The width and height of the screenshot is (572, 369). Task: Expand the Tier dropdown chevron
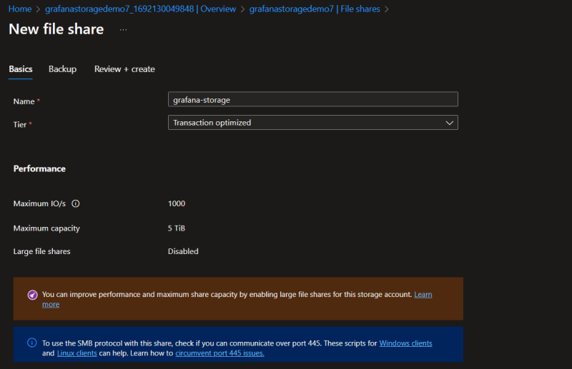pos(450,123)
